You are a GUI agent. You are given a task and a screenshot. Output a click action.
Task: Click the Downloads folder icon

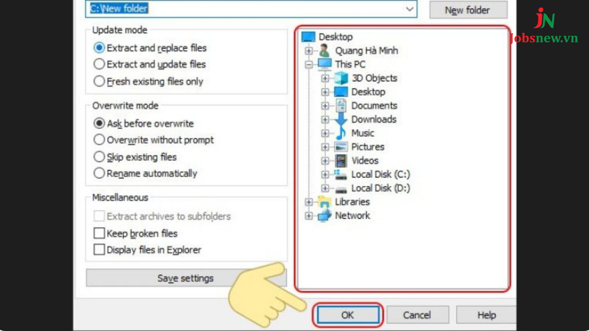(x=340, y=119)
